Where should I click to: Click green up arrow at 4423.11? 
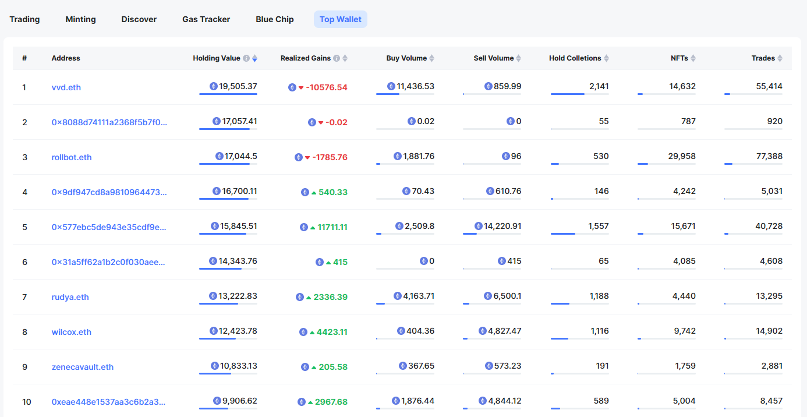tap(312, 332)
